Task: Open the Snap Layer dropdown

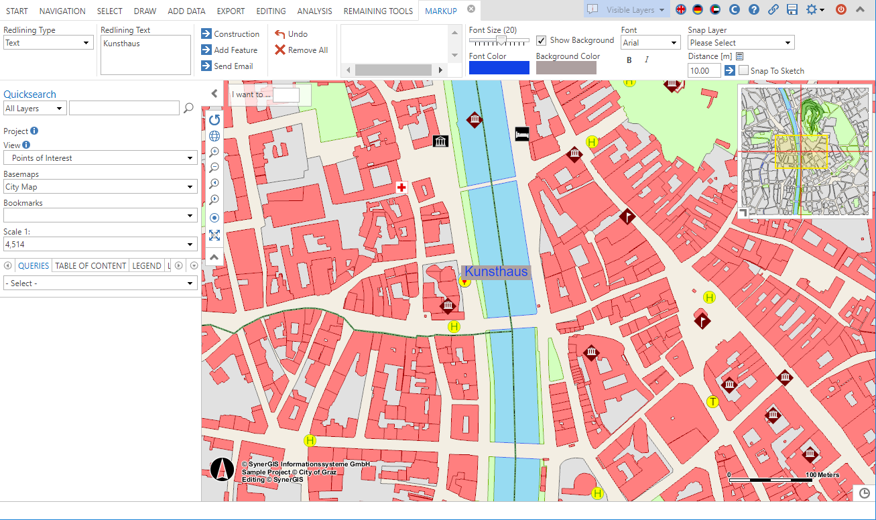Action: 741,43
